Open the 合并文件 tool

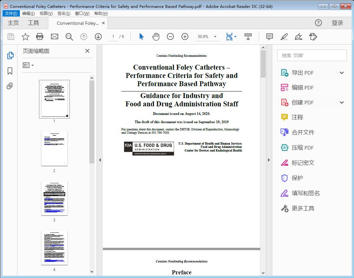click(303, 132)
